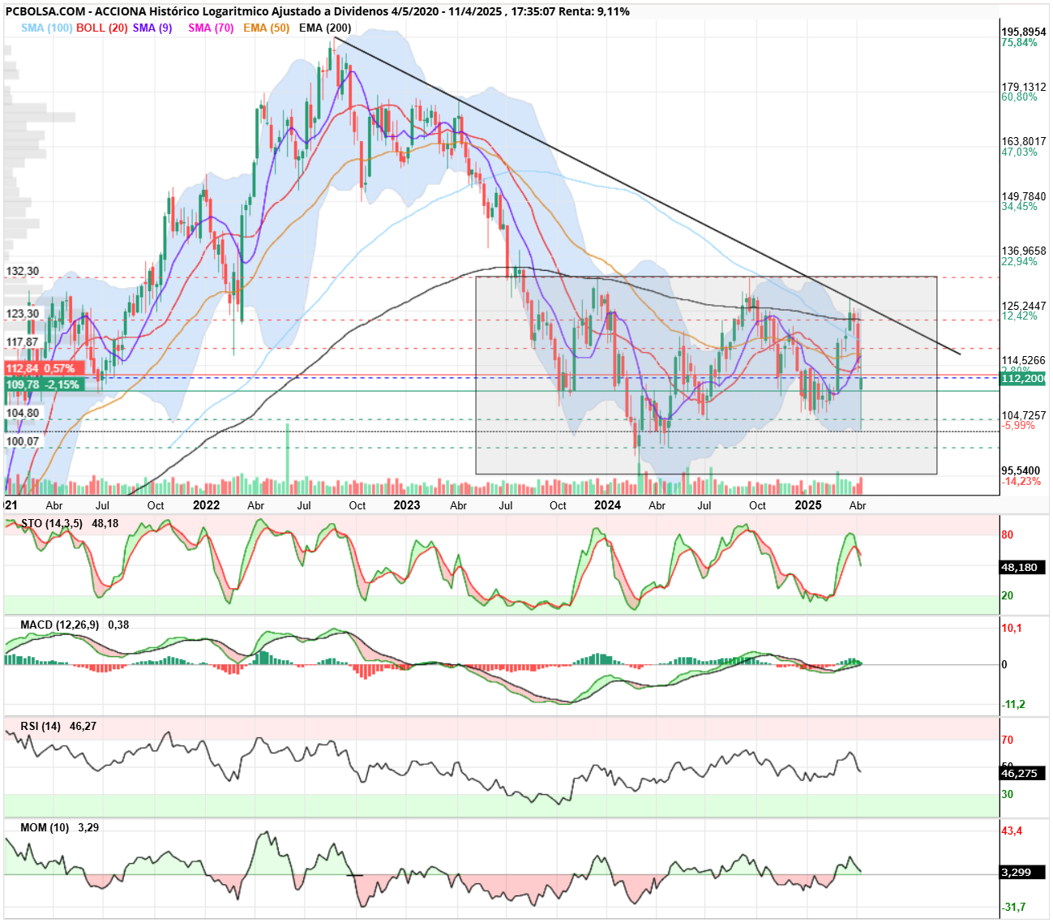Click the -11,2 MACD lower scale value
Image resolution: width=1053 pixels, height=923 pixels.
point(1013,704)
